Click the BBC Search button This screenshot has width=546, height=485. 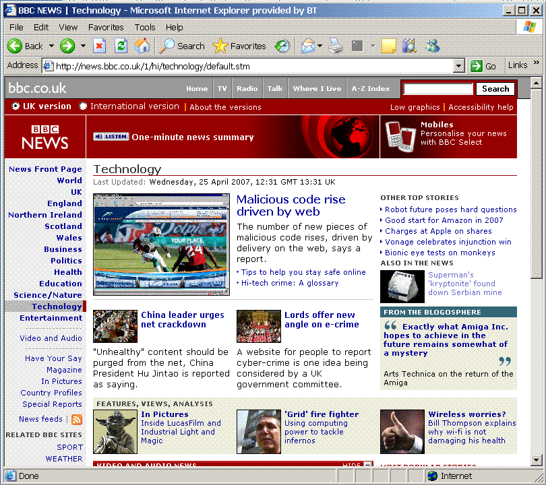coord(495,89)
